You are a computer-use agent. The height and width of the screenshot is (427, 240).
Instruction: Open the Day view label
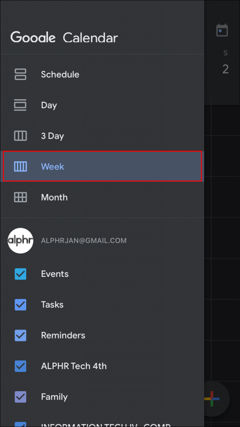click(49, 105)
